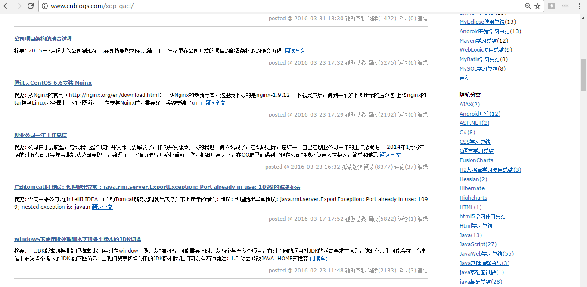Open category Html学习总结
587x287 pixels.
pyautogui.click(x=476, y=226)
